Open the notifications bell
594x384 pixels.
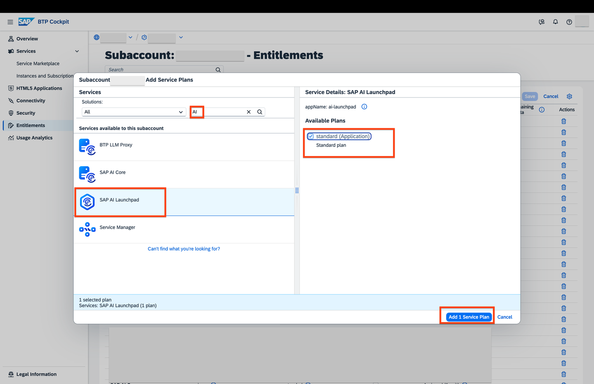click(556, 22)
